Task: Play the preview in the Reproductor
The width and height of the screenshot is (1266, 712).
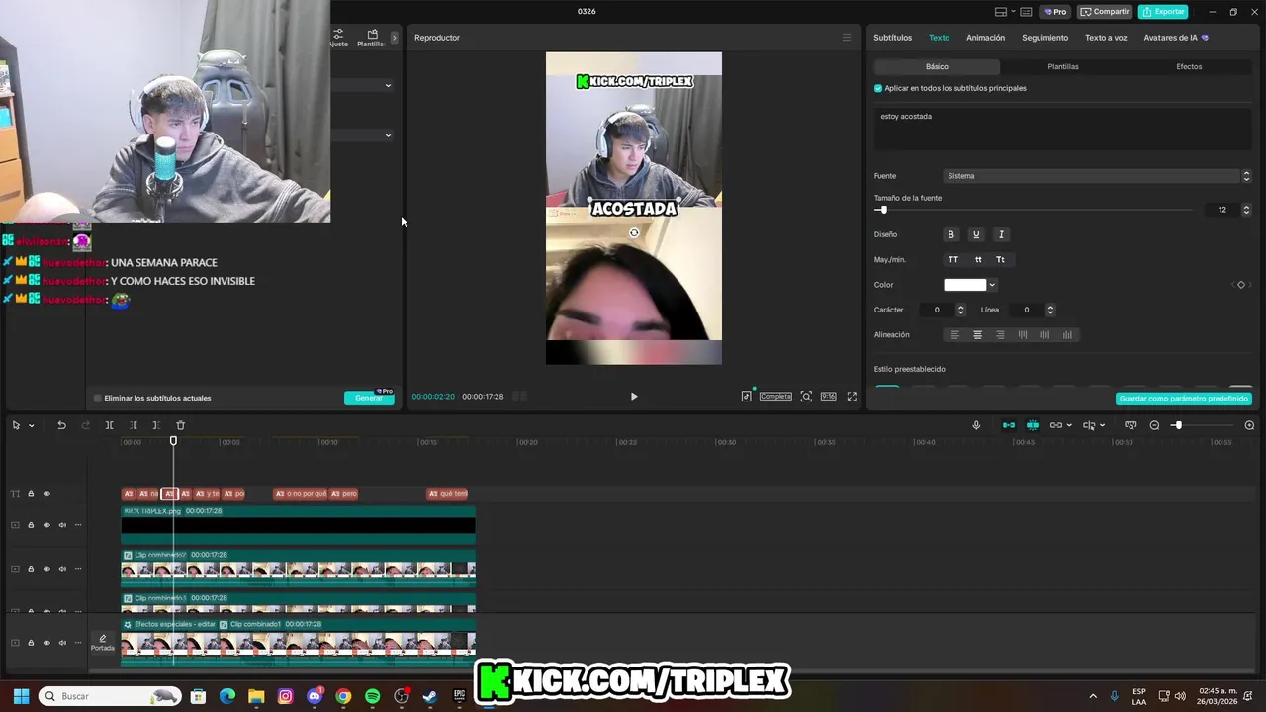Action: (x=634, y=397)
